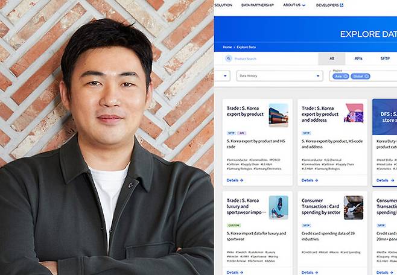Click the 'Trade : S. Korea export by product' title
The image size is (397, 275).
click(x=245, y=112)
